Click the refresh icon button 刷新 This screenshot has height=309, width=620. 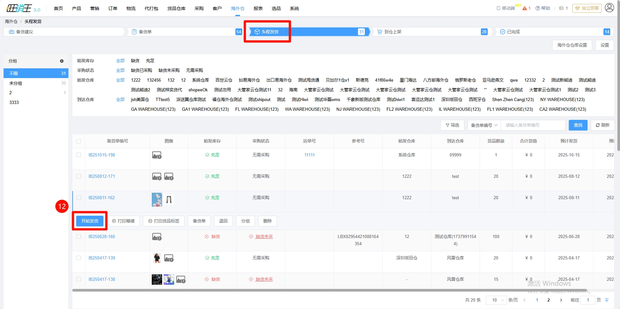[602, 125]
